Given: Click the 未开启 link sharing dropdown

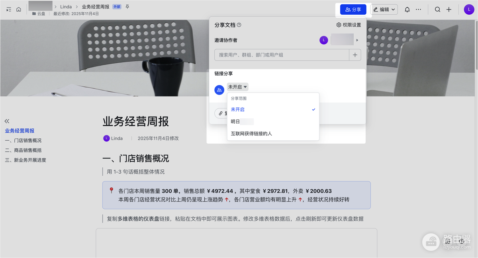Looking at the screenshot, I should coord(238,87).
